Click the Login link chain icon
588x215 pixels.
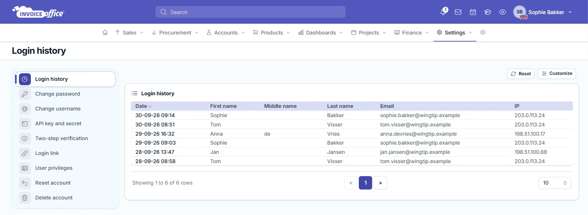coord(25,153)
